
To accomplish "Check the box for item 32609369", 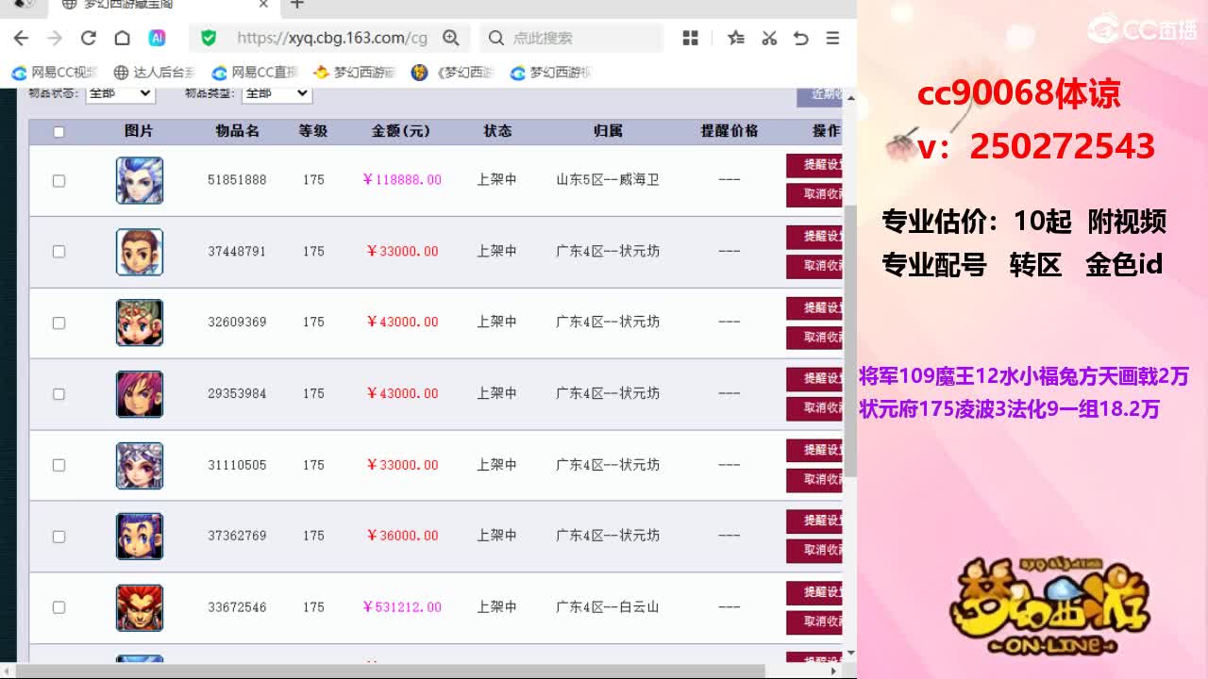I will [59, 323].
